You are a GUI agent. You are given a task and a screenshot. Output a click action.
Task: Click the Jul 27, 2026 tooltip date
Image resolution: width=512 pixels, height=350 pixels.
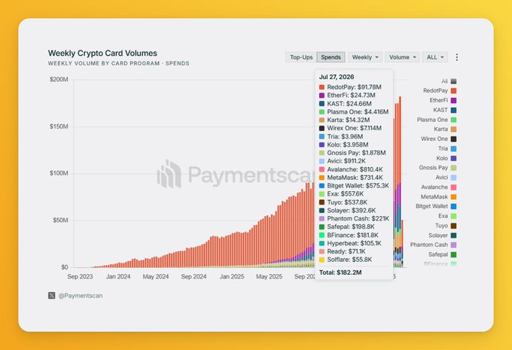tap(337, 77)
